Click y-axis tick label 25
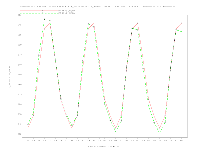Viewport: 198px width, 153px height. (x=19, y=15)
